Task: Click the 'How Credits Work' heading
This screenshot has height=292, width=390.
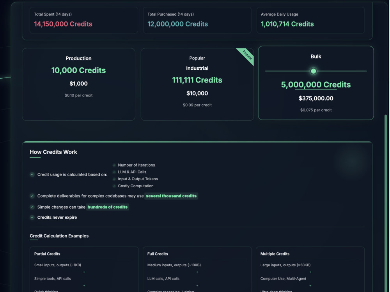Action: click(x=53, y=152)
